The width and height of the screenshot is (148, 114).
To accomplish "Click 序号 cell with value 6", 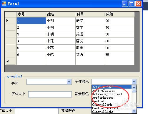I will click(31, 55).
